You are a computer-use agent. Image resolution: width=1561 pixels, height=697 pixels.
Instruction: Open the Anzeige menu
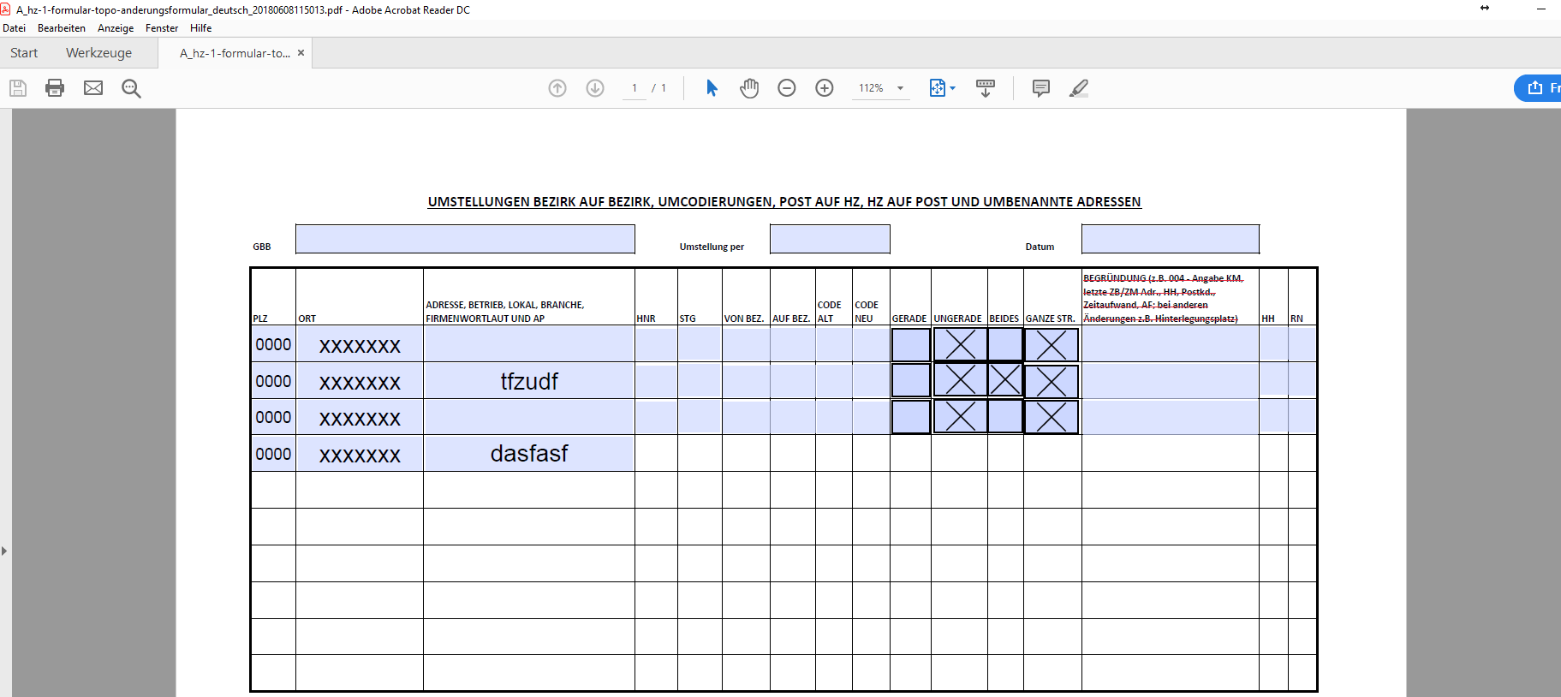coord(116,28)
